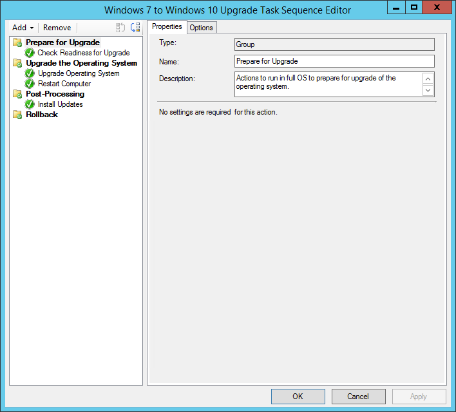Select the Post-Processing group

pyautogui.click(x=55, y=94)
